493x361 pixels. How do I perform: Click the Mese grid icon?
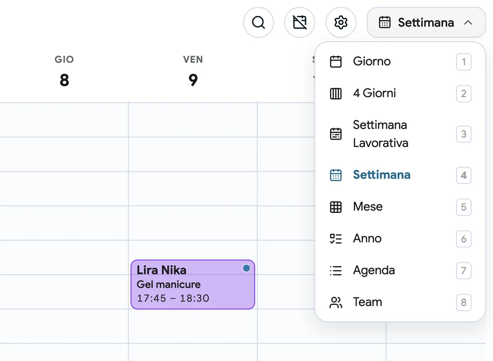[x=336, y=207]
